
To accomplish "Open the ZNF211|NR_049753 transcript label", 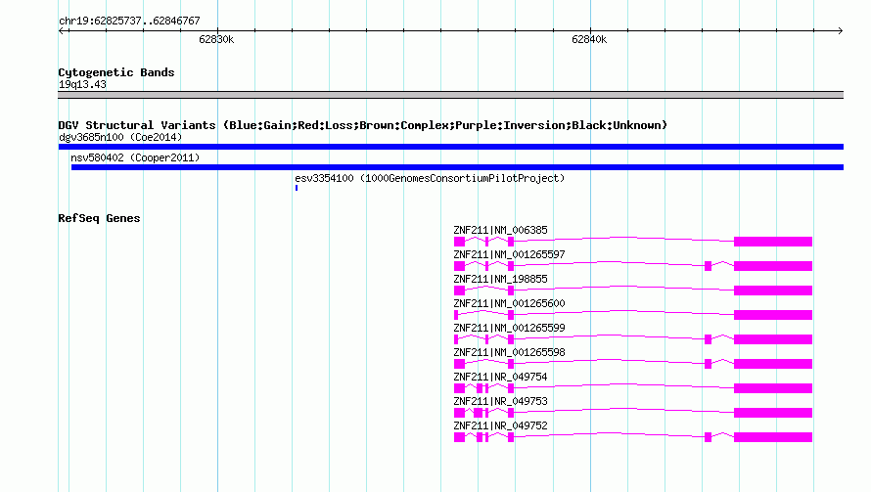I will point(500,401).
